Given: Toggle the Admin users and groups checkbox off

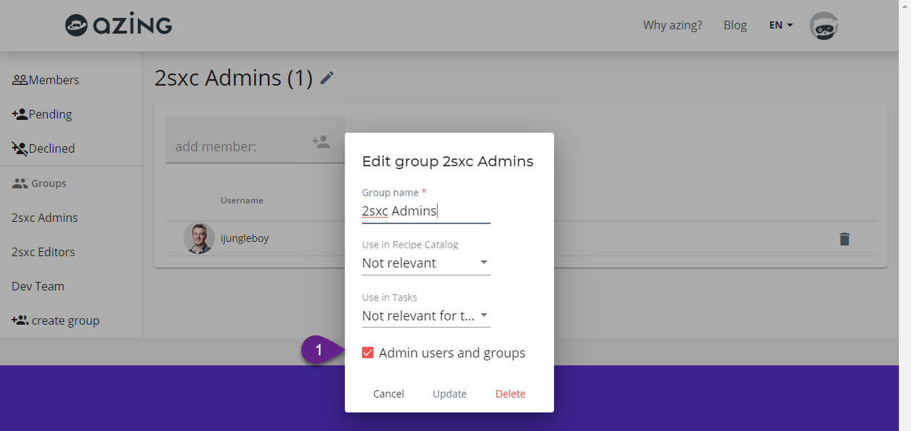Looking at the screenshot, I should (368, 352).
